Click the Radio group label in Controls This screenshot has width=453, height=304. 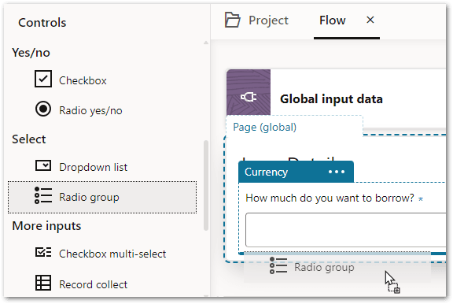(89, 197)
